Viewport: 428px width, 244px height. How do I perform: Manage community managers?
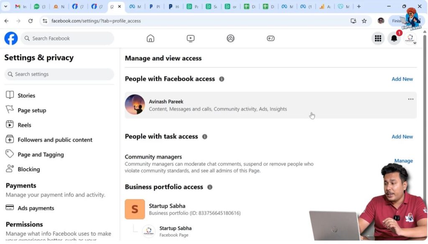403,161
